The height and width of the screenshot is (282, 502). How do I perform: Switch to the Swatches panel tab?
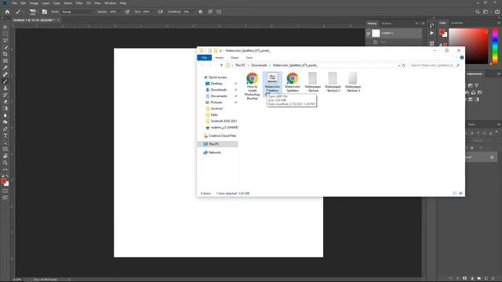(x=457, y=23)
